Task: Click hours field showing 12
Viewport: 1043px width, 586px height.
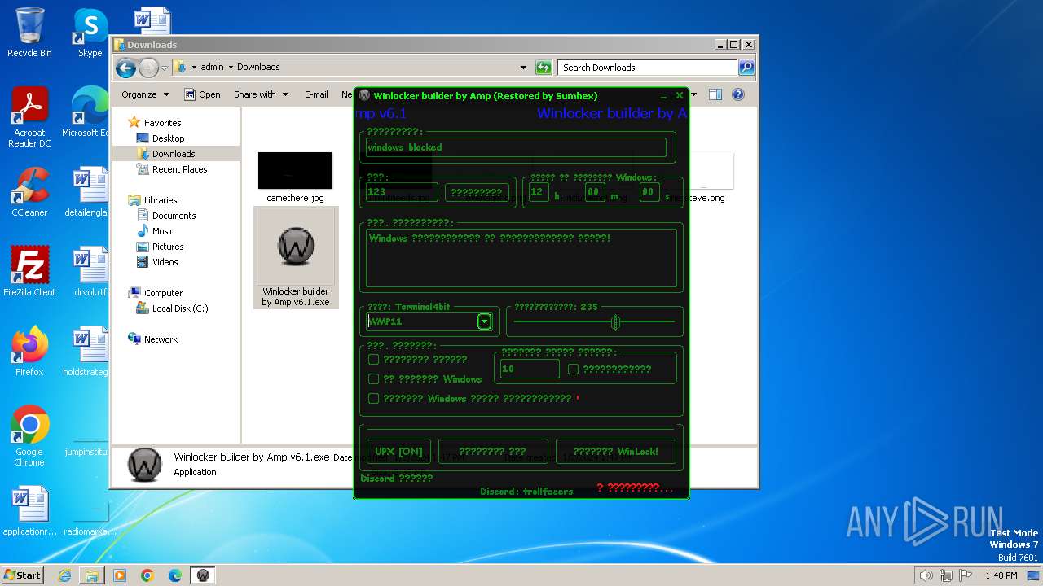Action: [x=539, y=192]
